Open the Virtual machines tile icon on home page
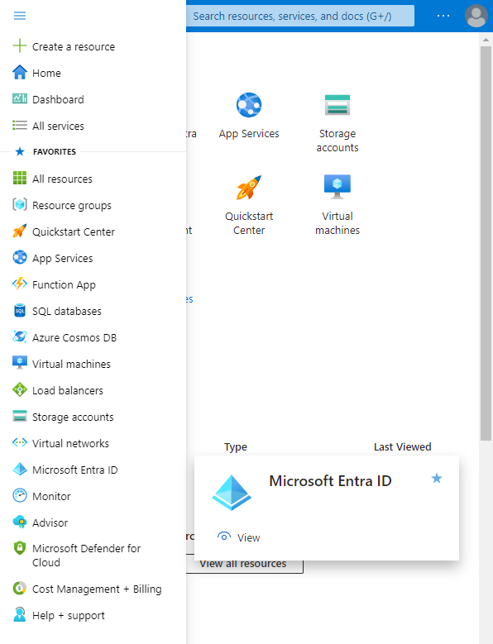 coord(337,187)
